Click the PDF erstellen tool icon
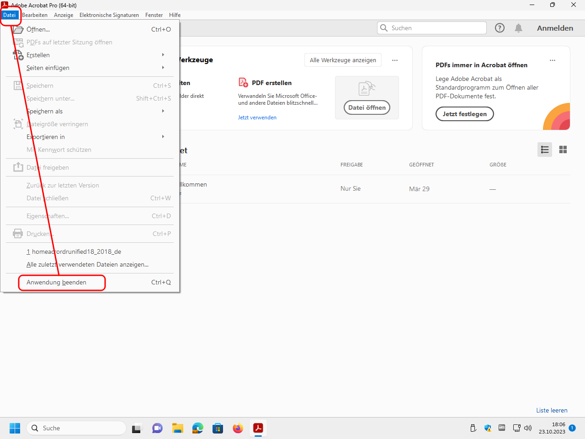The width and height of the screenshot is (585, 439). [x=243, y=83]
